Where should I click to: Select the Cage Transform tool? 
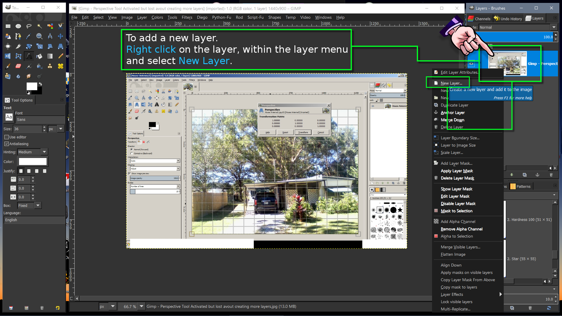pyautogui.click(x=18, y=56)
